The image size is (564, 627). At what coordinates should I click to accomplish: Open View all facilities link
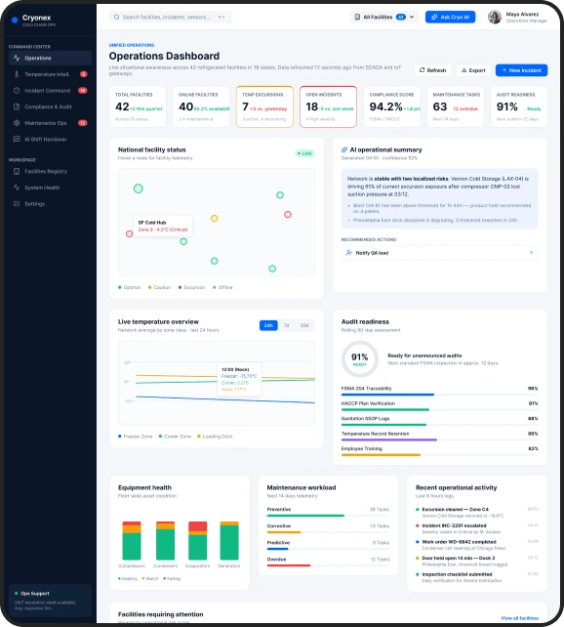point(520,618)
